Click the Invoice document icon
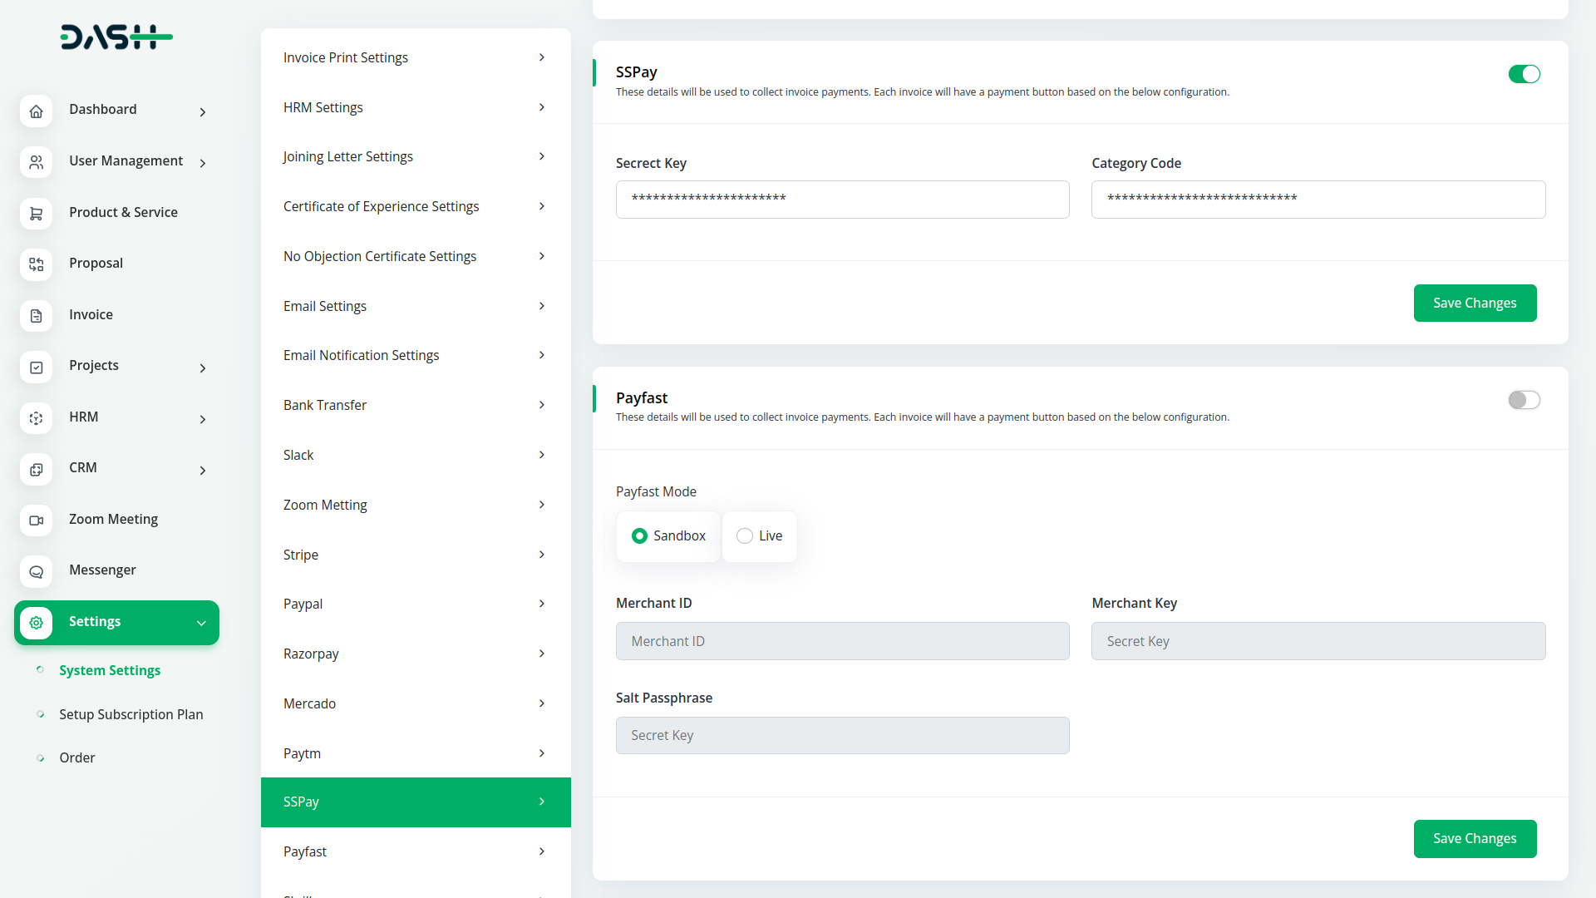This screenshot has height=898, width=1596. 37,316
